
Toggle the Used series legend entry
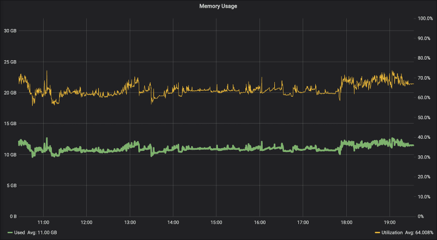point(20,232)
